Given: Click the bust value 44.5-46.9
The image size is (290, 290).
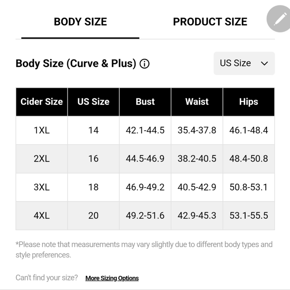Looking at the screenshot, I should [x=145, y=159].
